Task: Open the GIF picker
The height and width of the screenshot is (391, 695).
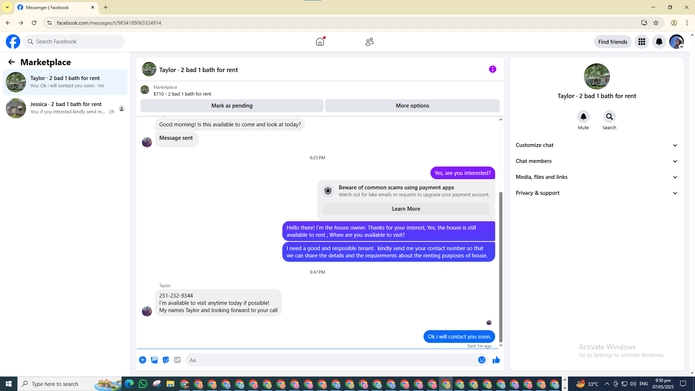Action: [177, 360]
